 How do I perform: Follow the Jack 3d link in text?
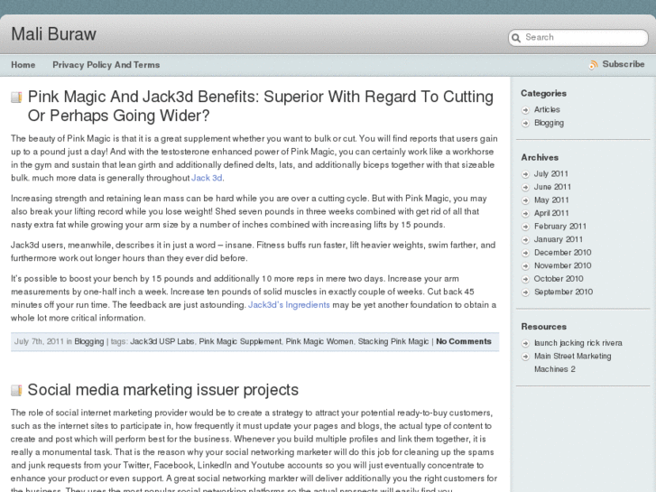click(207, 178)
